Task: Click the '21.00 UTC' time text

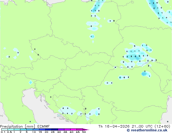Action: pyautogui.click(x=142, y=126)
